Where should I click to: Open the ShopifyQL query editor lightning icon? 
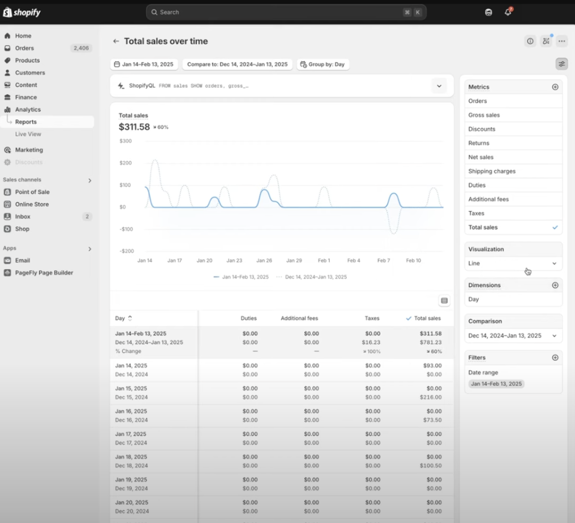[120, 86]
